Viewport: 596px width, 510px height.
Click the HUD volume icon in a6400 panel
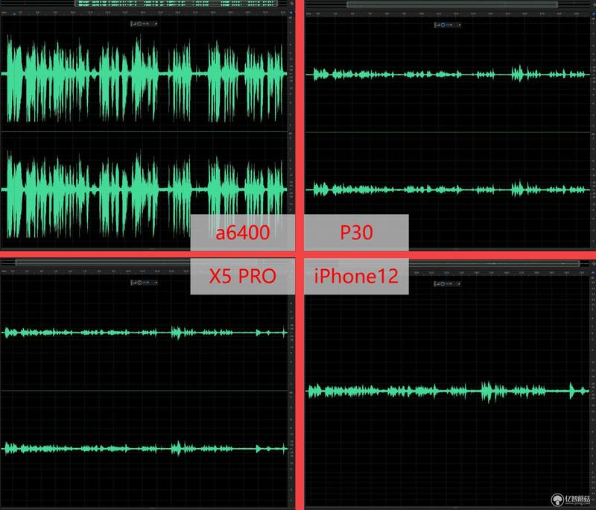pos(134,24)
